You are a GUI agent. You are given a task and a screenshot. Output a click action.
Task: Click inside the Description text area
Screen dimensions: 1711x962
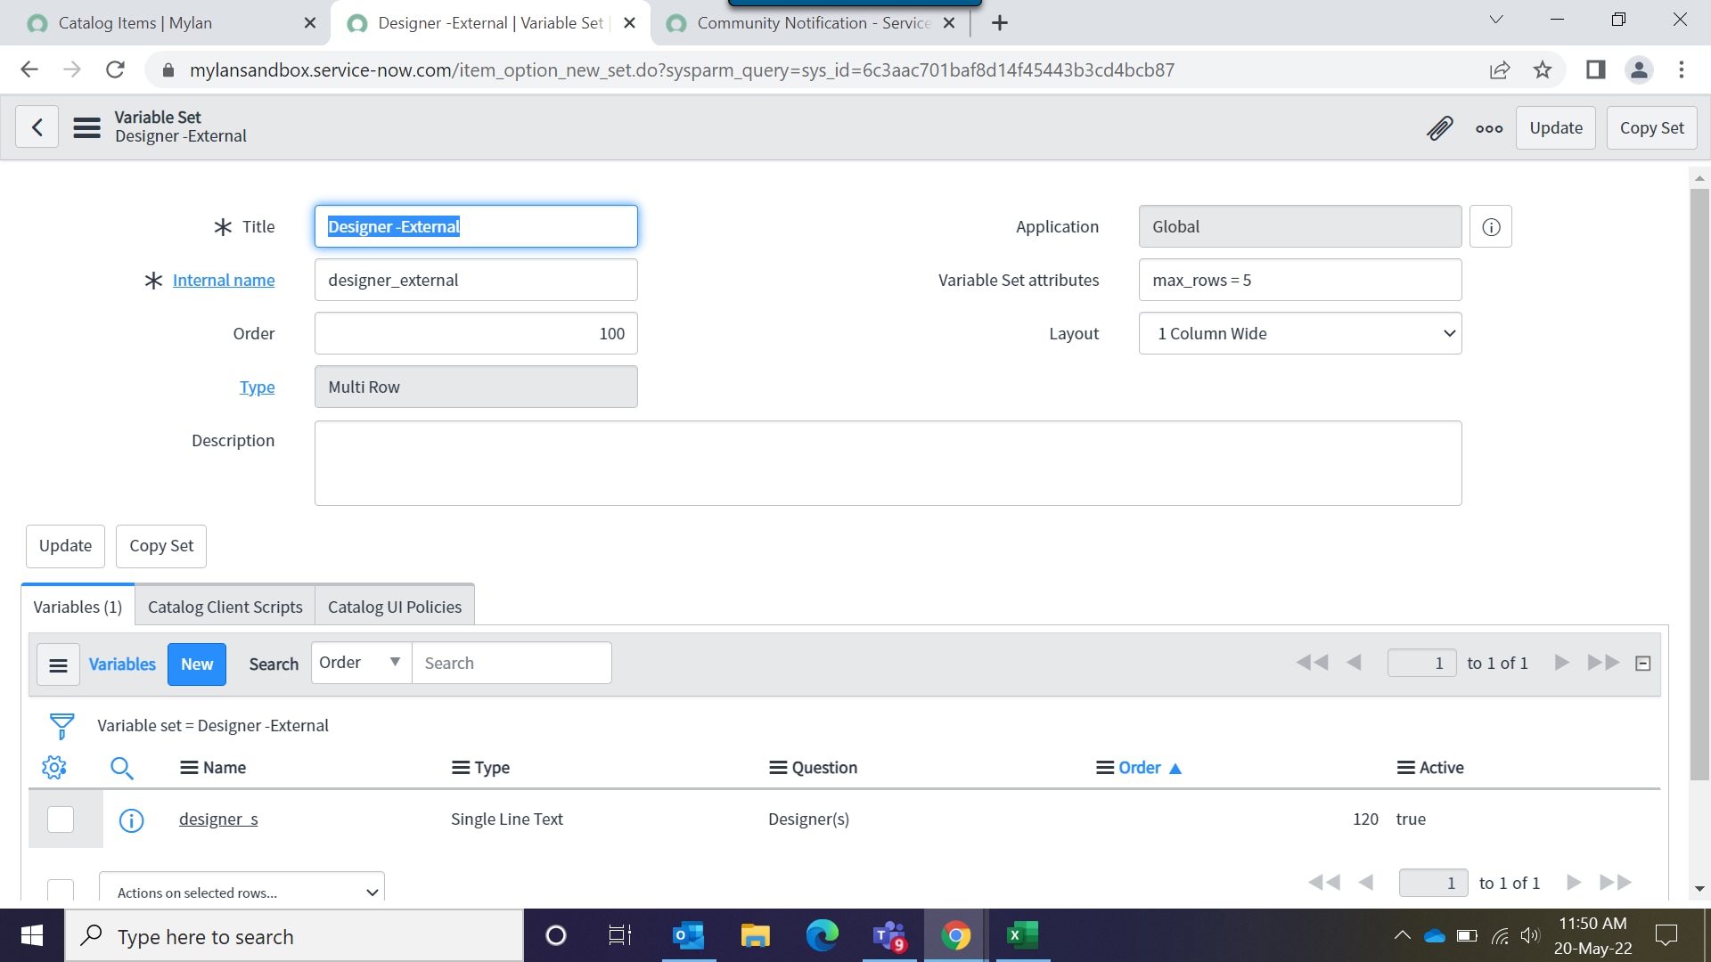pos(887,463)
